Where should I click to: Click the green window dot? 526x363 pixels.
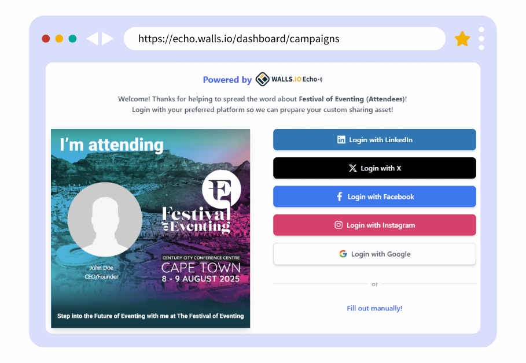[72, 39]
